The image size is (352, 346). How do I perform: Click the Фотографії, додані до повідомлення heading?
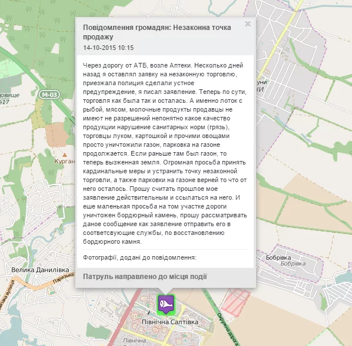(x=140, y=257)
